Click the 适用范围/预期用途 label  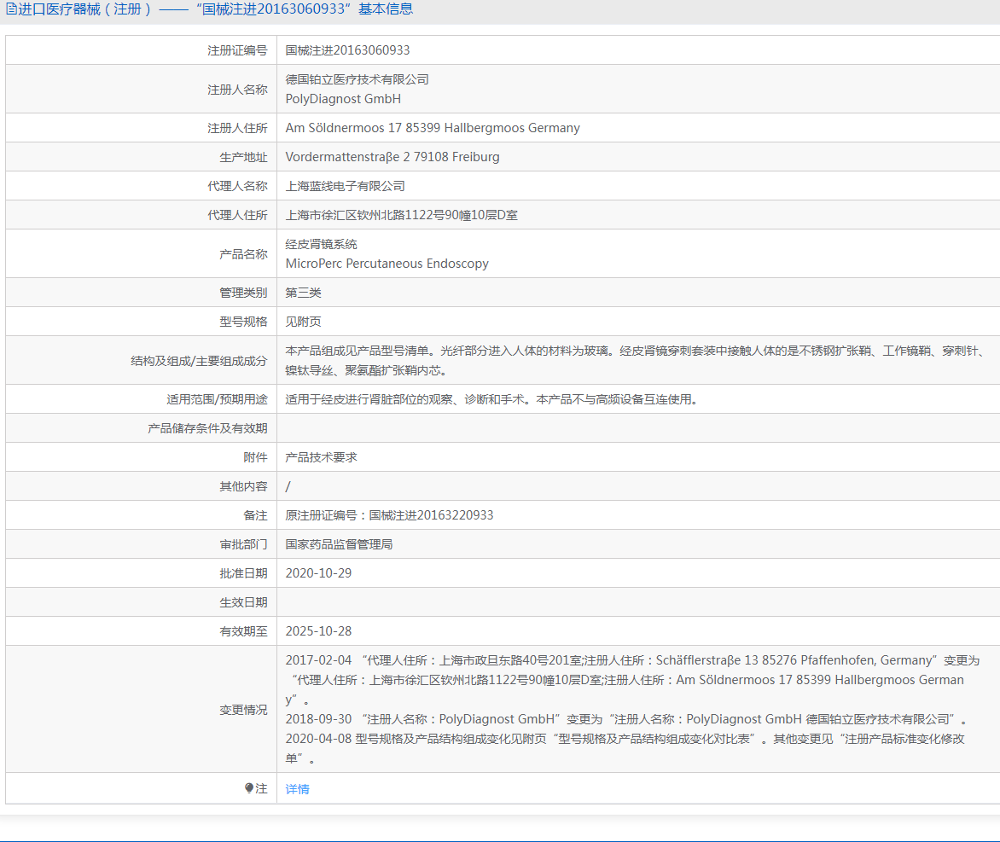coord(217,399)
